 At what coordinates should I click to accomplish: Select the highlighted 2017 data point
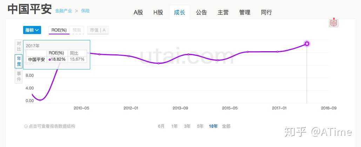(x=307, y=44)
